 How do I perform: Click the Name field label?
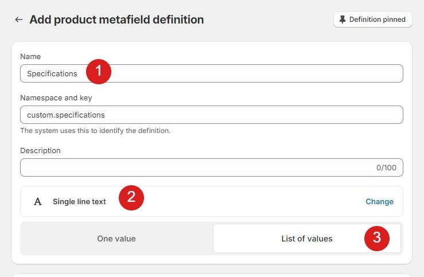[x=30, y=56]
